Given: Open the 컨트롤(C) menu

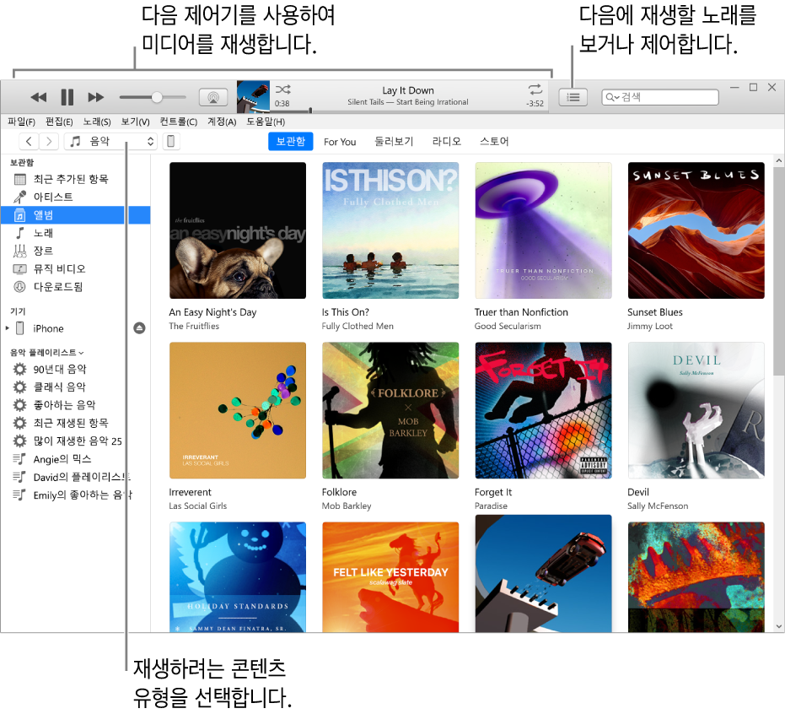Looking at the screenshot, I should [x=178, y=122].
